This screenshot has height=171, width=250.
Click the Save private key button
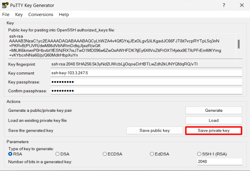[x=213, y=131]
